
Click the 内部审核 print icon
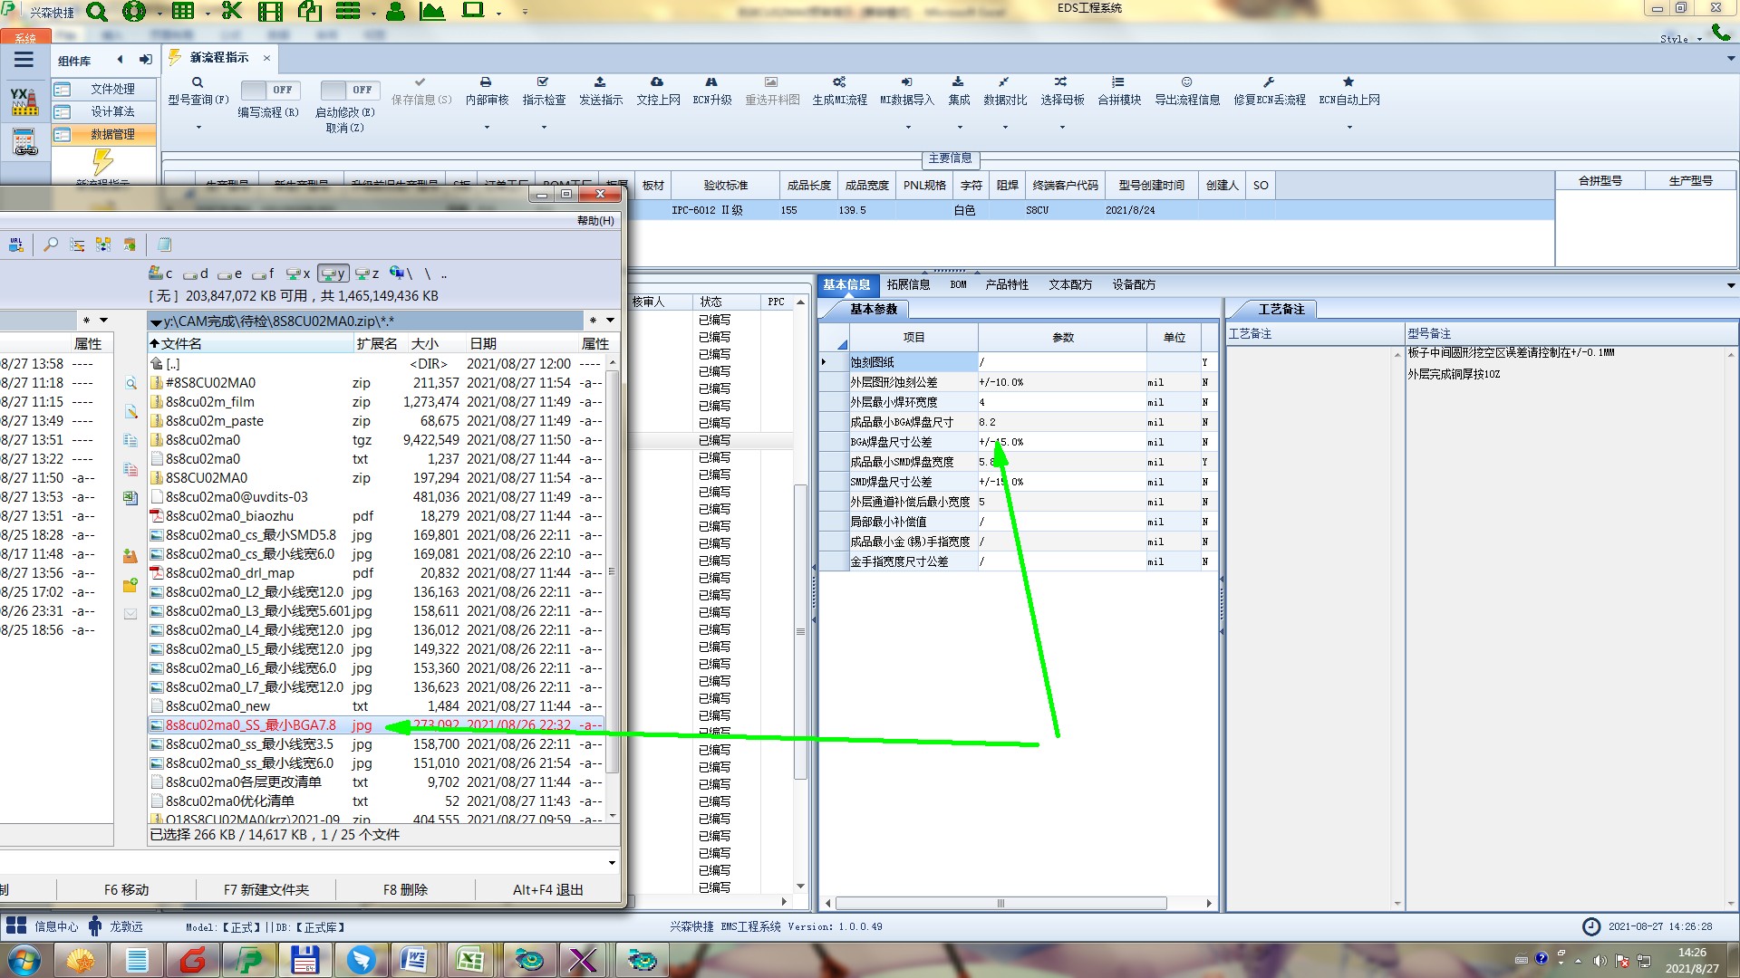pos(486,82)
